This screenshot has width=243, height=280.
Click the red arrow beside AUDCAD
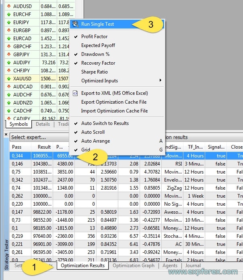(x=9, y=87)
